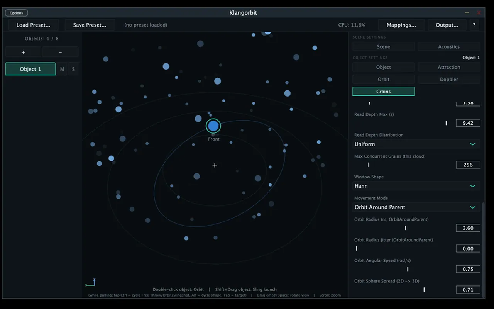Open the Movement Mode dropdown
494x309 pixels.
point(416,207)
